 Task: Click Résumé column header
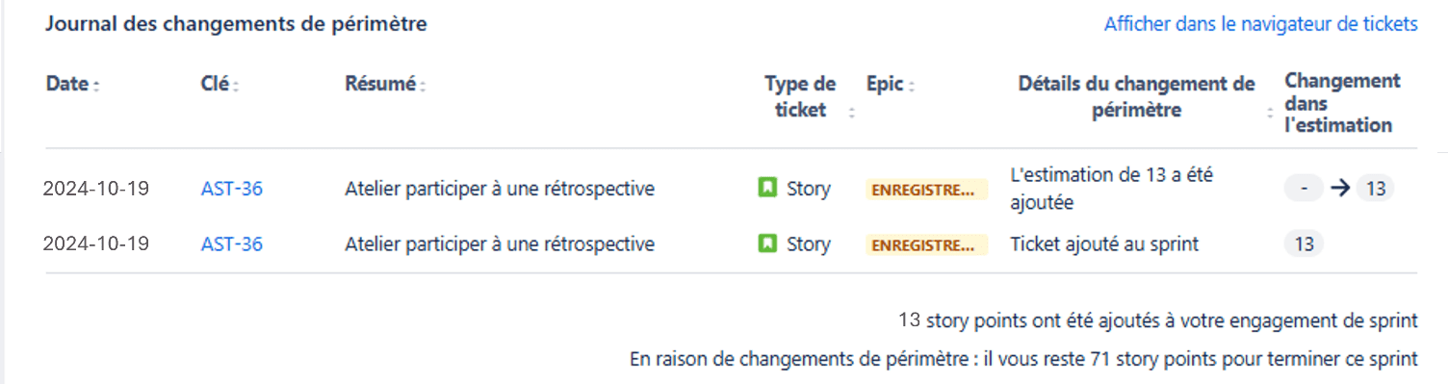click(380, 85)
